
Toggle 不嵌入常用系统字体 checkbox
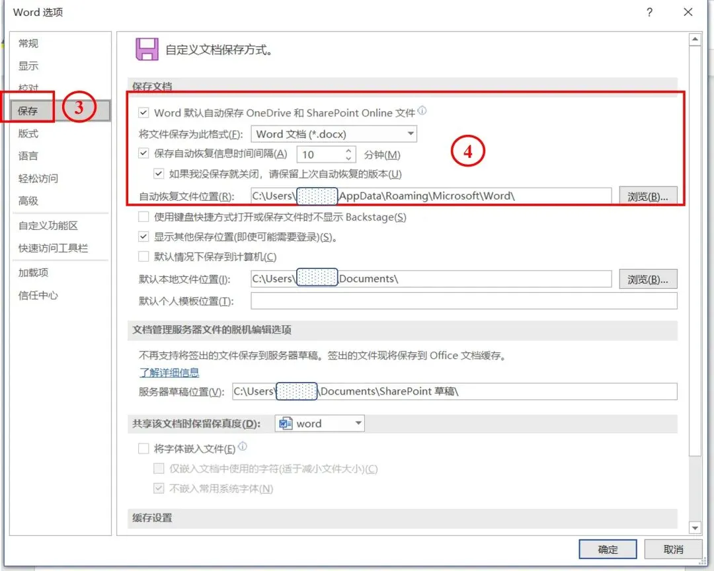pos(159,488)
